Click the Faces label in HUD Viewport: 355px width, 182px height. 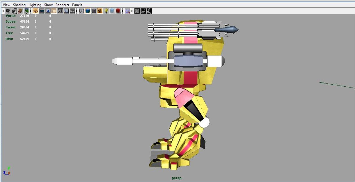click(x=11, y=27)
